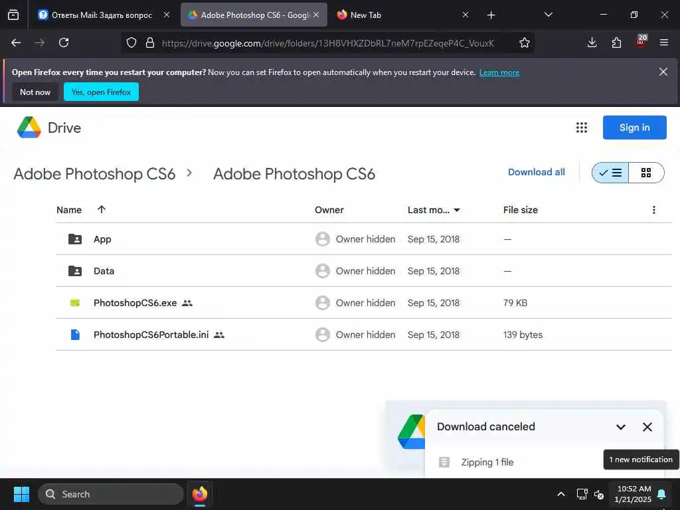Open the Firefox downloads icon
Screen dimensions: 680x510
pos(592,42)
